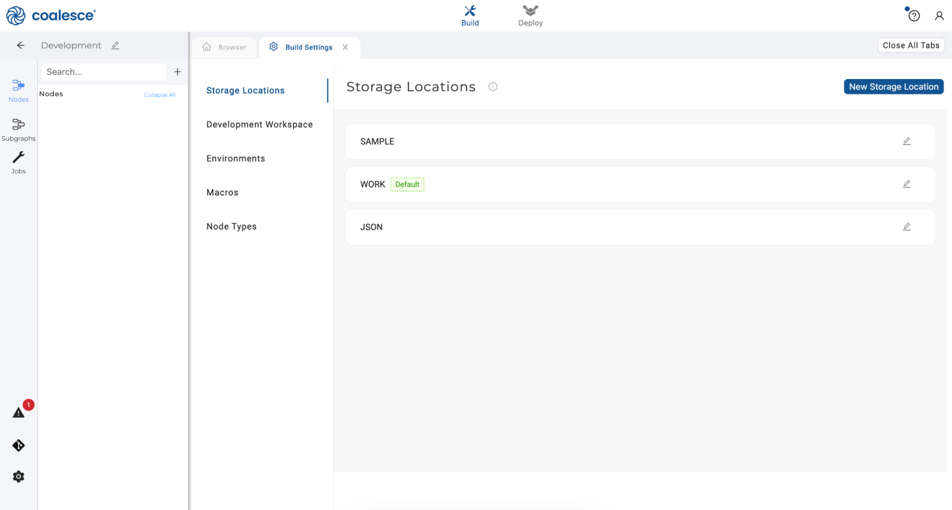This screenshot has width=952, height=510.
Task: Click the back arrow beside Development
Action: click(20, 45)
